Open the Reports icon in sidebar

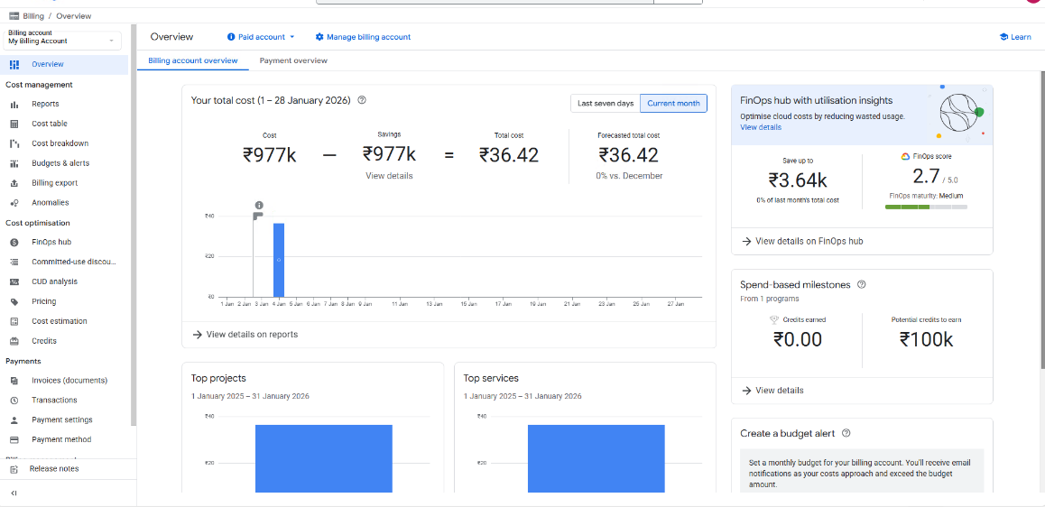[14, 104]
